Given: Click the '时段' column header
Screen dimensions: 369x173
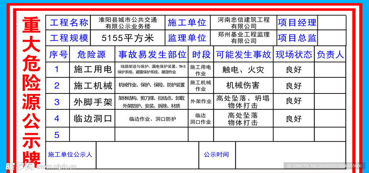Looking at the screenshot, I should click(201, 55).
